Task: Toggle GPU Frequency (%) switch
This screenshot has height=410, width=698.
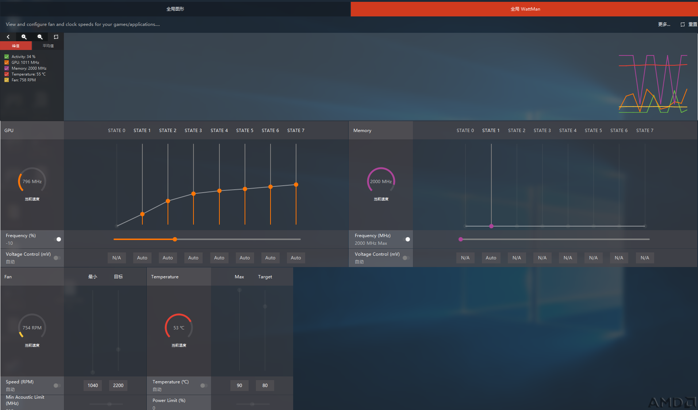Action: pos(57,239)
